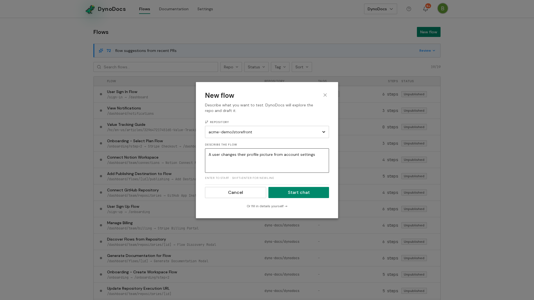Screen dimensions: 534x300
Task: Click Unpublished badge of Value Tracking Guide
Action: coord(414,127)
